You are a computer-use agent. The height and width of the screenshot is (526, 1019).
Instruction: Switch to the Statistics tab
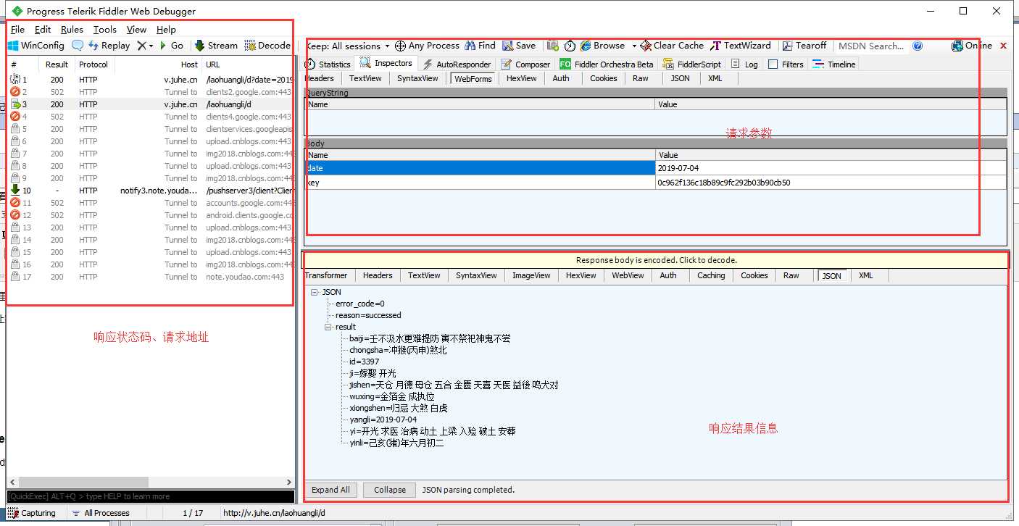[x=328, y=64]
